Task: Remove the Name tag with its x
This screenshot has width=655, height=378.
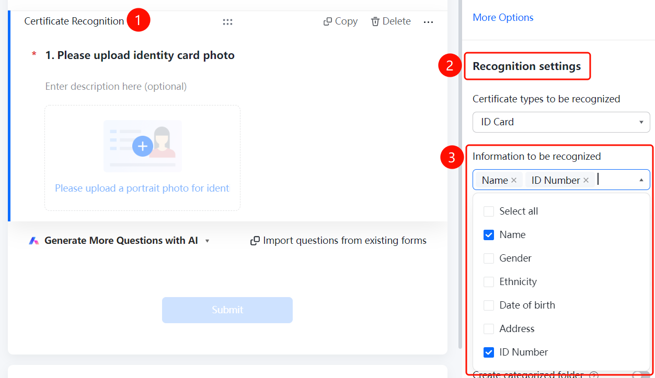Action: [514, 180]
